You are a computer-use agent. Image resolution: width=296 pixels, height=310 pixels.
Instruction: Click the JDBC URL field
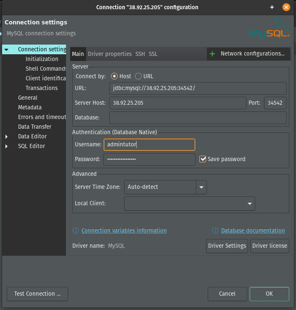pos(198,88)
